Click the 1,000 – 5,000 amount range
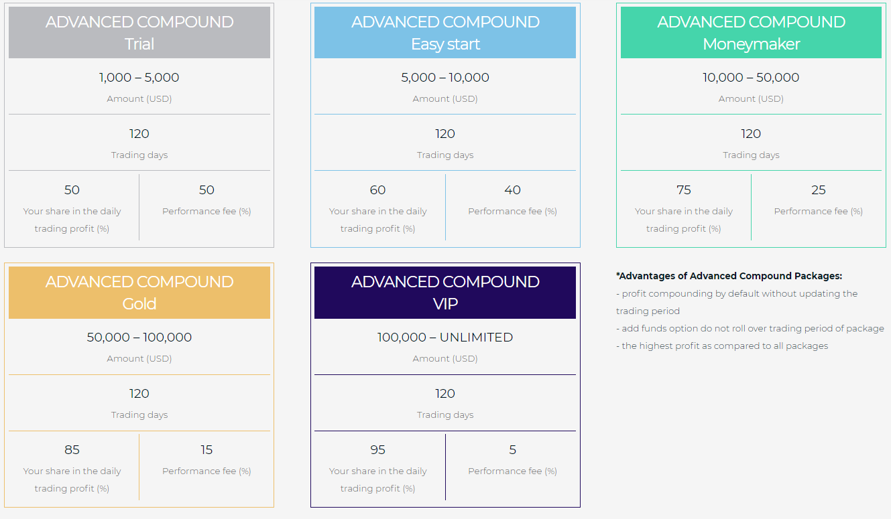 (x=139, y=78)
